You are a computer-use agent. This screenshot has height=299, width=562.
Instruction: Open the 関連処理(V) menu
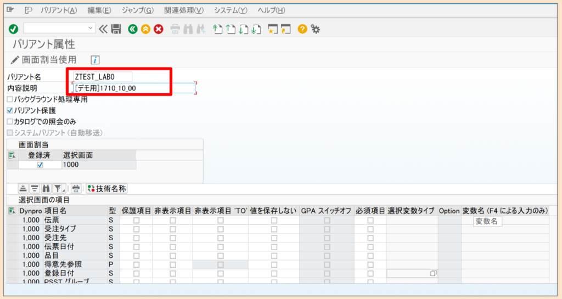[184, 10]
